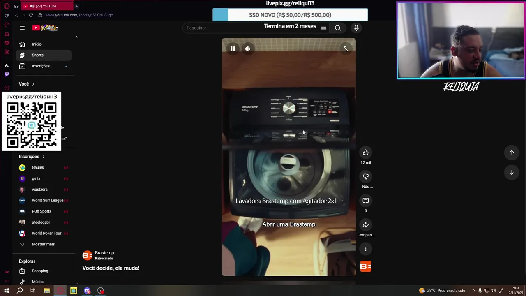Open Discord from taskbar
Viewport: 526px width, 296px height.
pyautogui.click(x=87, y=291)
